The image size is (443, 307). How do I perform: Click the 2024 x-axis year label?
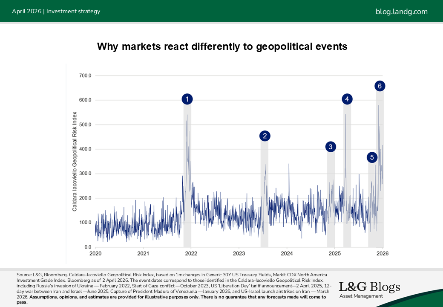tap(287, 253)
